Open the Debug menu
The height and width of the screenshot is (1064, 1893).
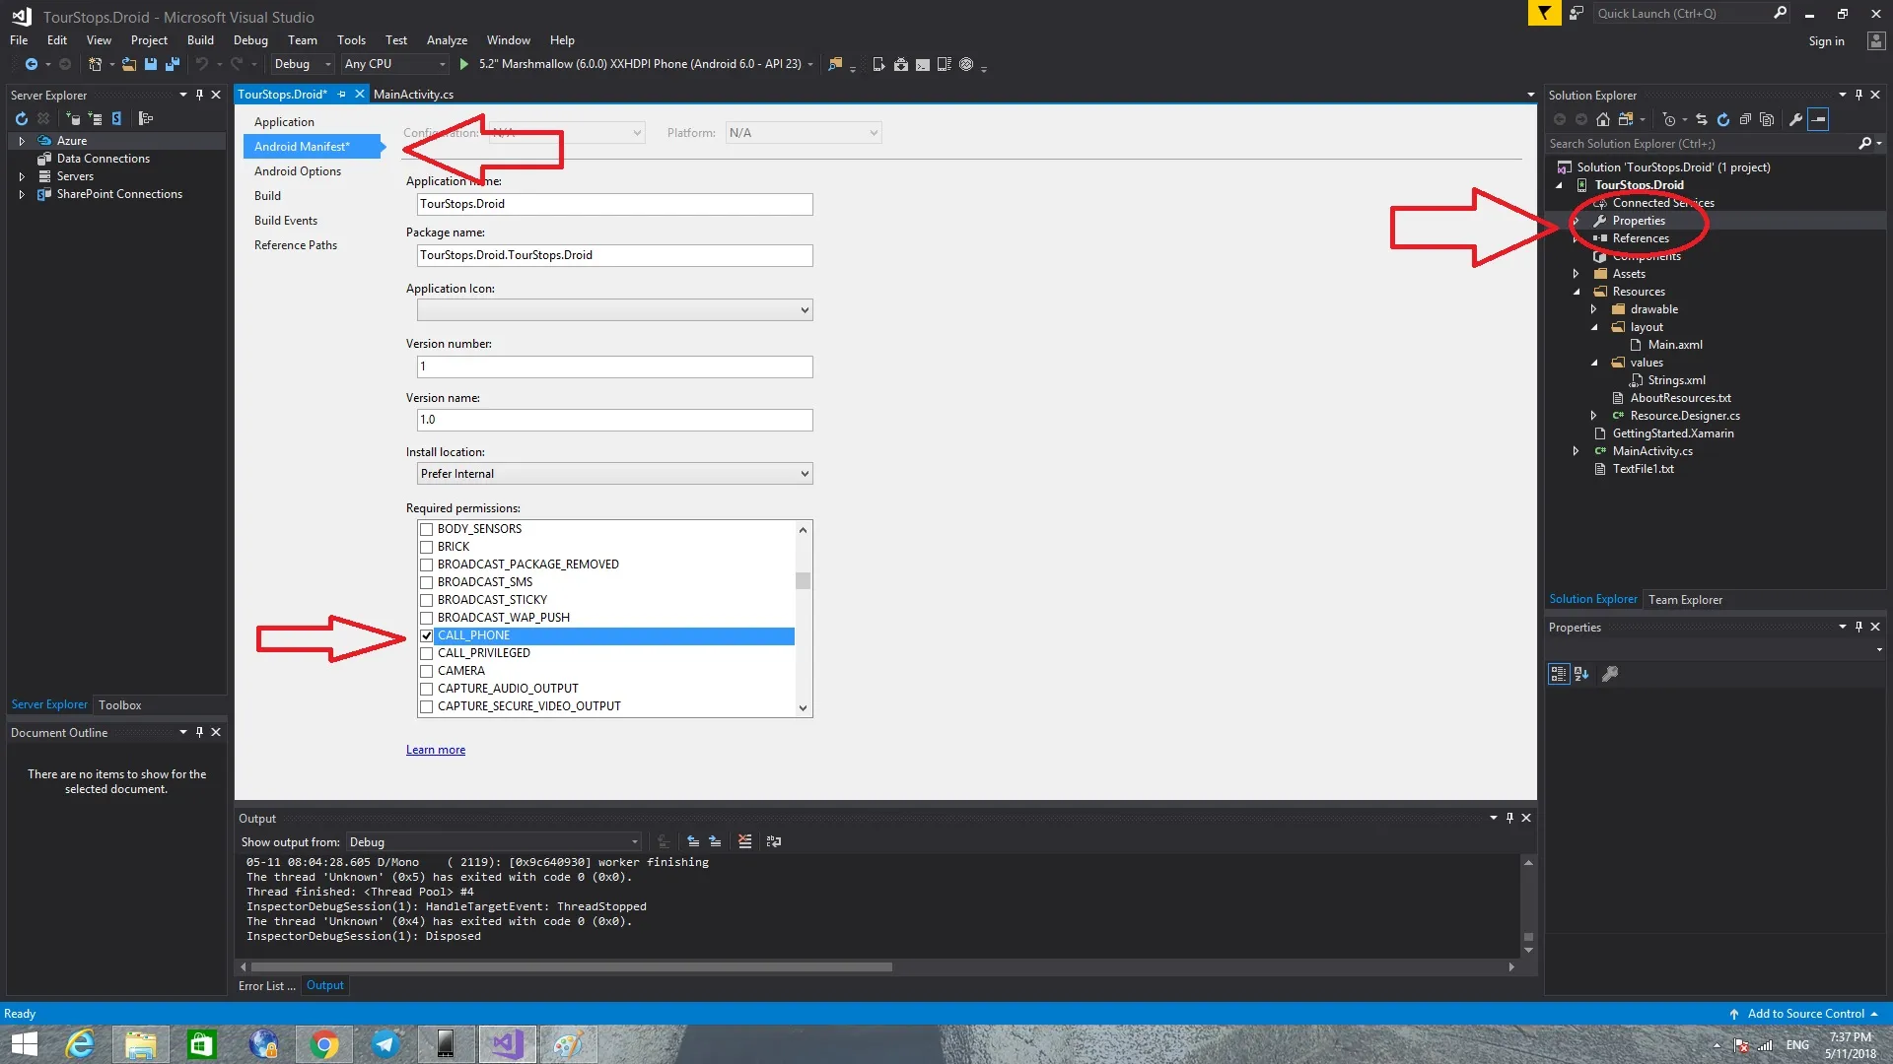tap(250, 40)
